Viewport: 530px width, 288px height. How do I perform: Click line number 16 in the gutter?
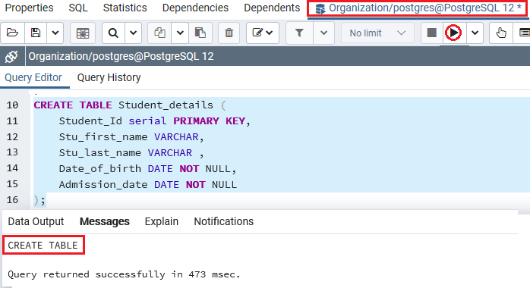pos(12,200)
